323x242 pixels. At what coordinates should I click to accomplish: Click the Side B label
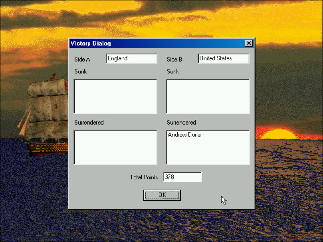pyautogui.click(x=174, y=59)
